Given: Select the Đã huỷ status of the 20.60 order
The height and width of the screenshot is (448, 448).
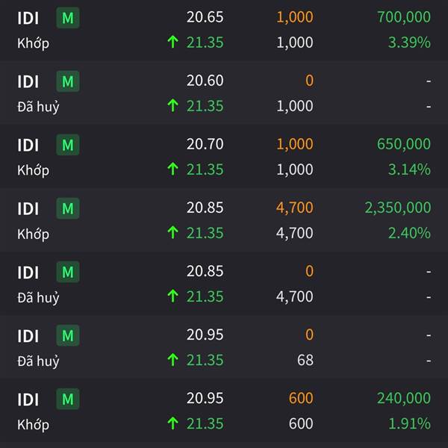Looking at the screenshot, I should coord(38,107).
